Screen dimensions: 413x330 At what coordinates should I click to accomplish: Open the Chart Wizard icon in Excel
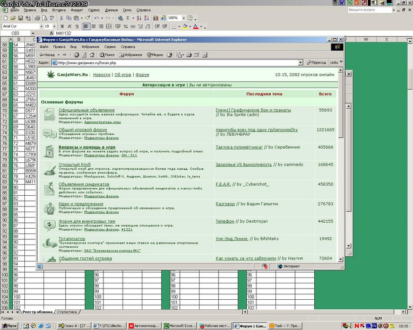[x=156, y=18]
